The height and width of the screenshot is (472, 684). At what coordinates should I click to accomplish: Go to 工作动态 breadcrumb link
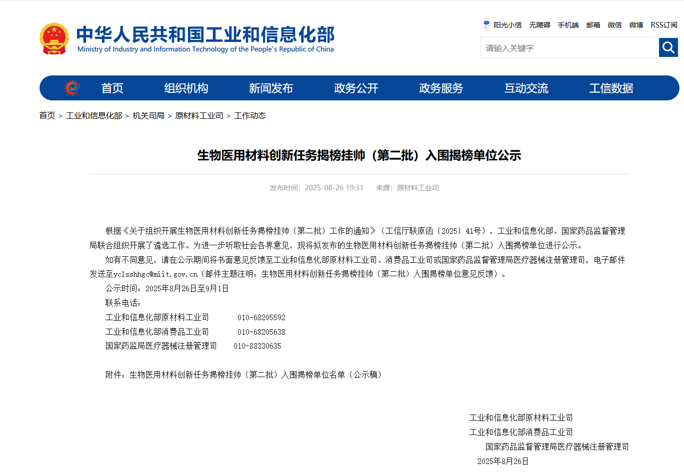[x=250, y=115]
